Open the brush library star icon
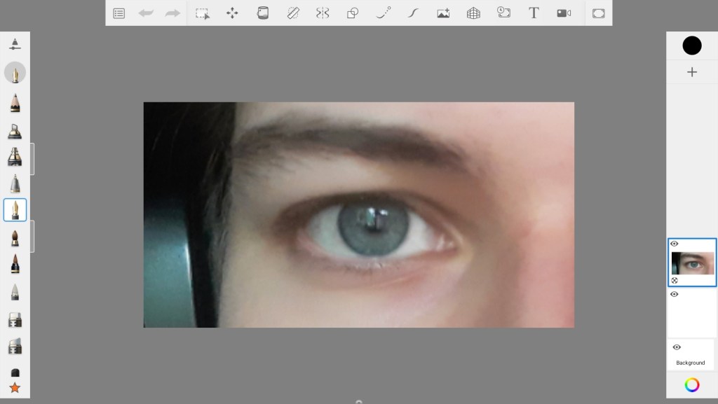Image resolution: width=718 pixels, height=404 pixels. tap(15, 388)
